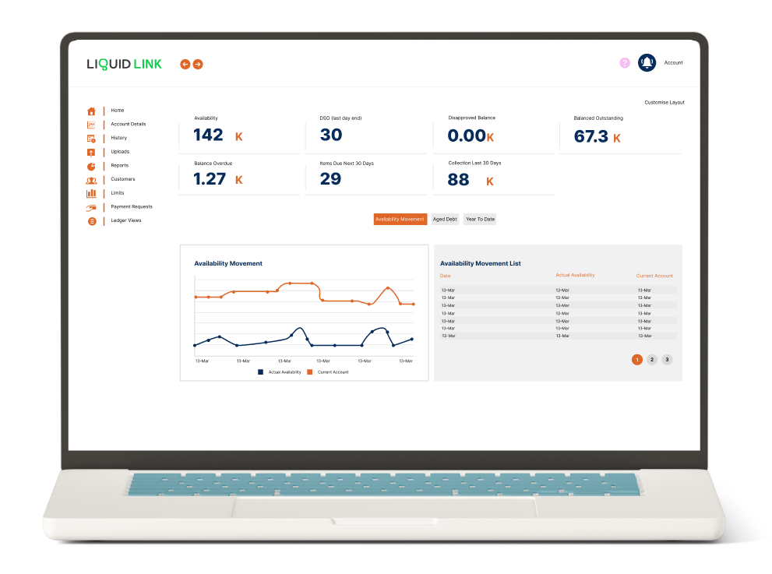772x574 pixels.
Task: Click the pink help question-mark icon
Action: 624,62
